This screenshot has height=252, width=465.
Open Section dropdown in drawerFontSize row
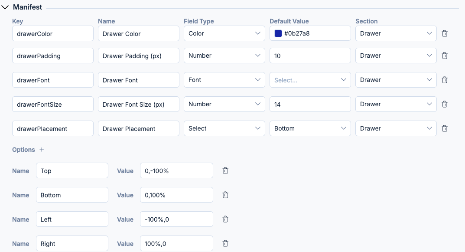(x=396, y=104)
